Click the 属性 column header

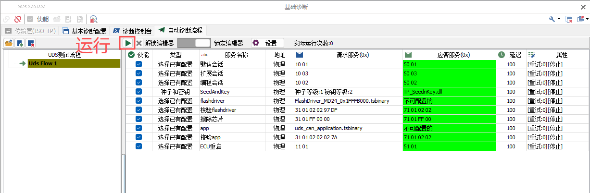[557, 55]
